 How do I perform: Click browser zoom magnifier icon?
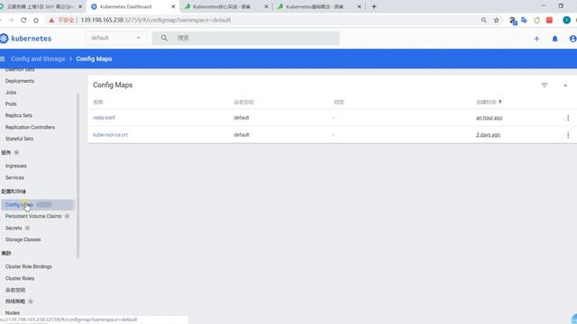483,20
